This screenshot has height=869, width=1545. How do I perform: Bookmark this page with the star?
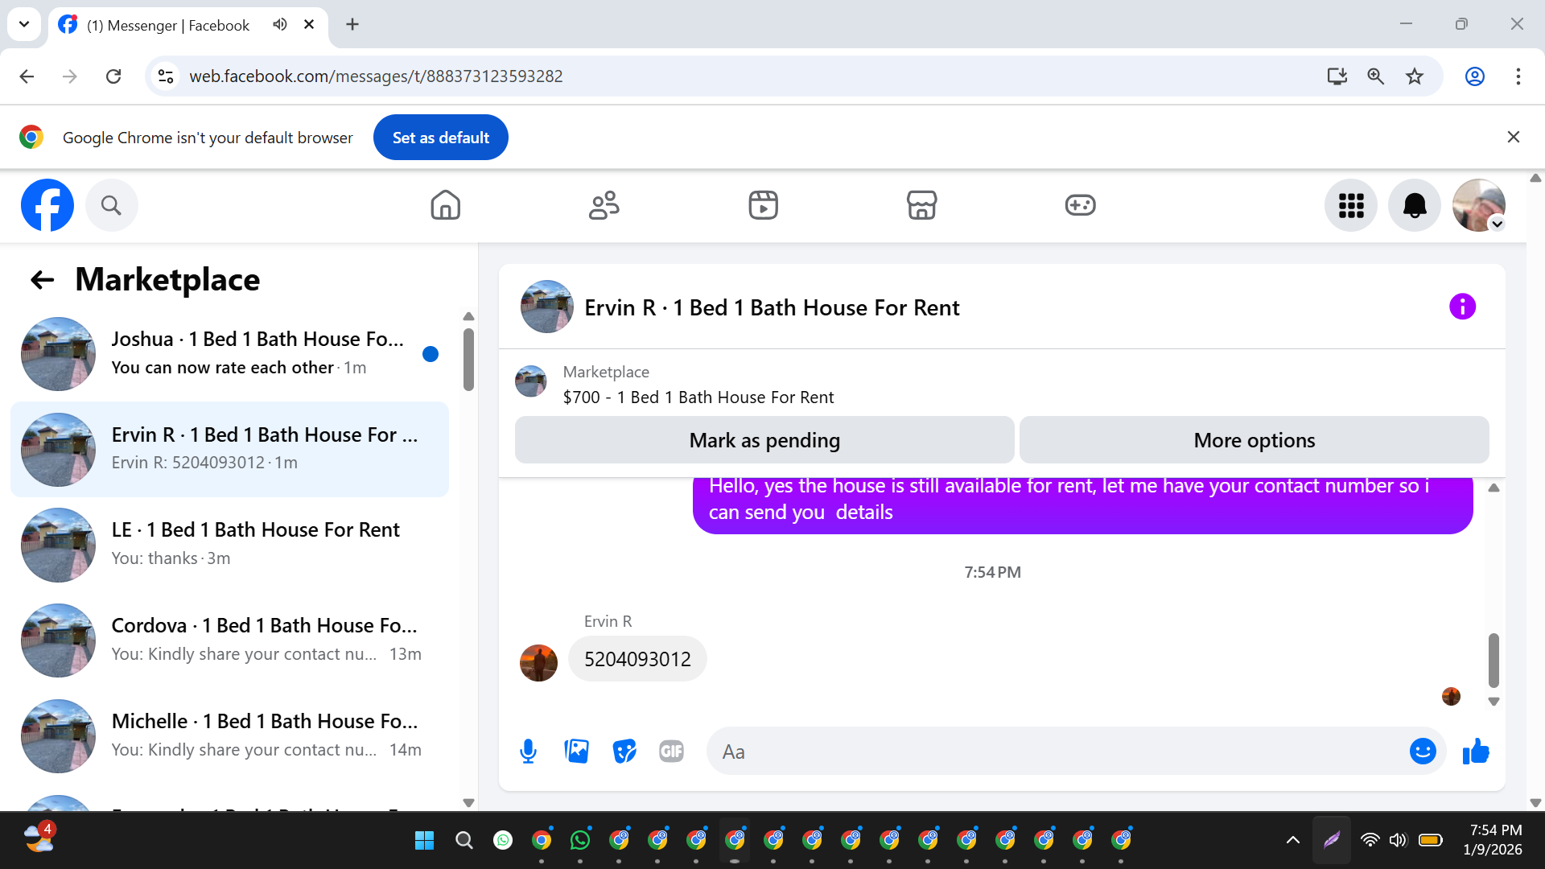1415,76
